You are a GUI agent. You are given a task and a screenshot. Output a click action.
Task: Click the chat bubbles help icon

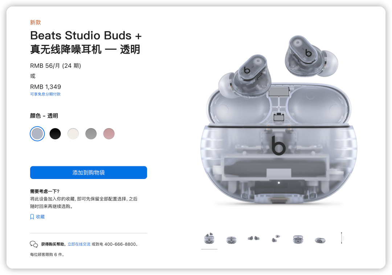(34, 244)
